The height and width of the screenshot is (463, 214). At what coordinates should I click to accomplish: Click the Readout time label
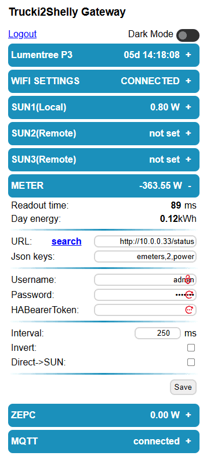point(40,205)
